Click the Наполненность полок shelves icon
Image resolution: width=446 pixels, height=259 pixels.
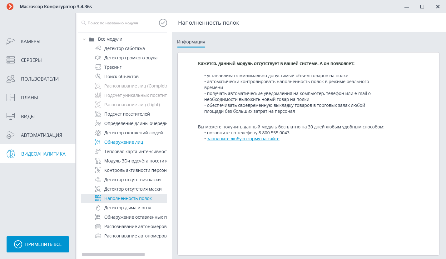[98, 198]
